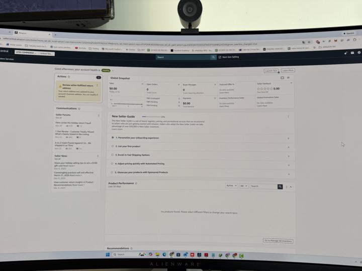Open the Active status filter dropdown
362x271 pixels.
tap(232, 186)
